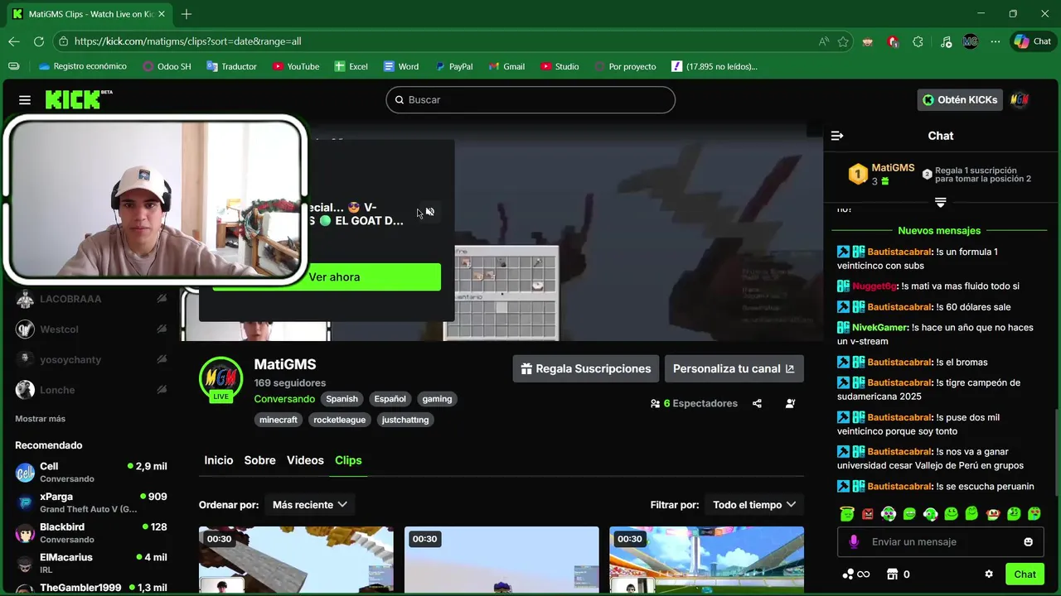Screen dimensions: 1061x596
Task: Open the moderator user icon beside share
Action: pos(790,403)
